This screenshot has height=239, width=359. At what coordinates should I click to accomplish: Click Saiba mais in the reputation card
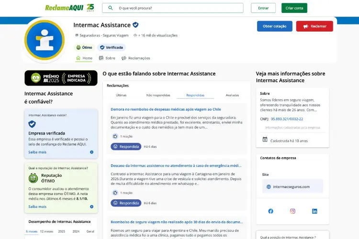point(37,206)
